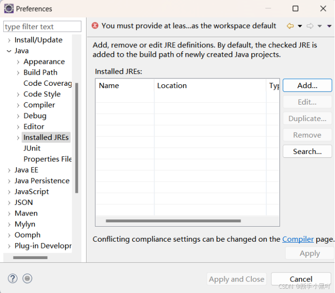
Task: Open the forward history dropdown arrow
Action: (x=320, y=26)
